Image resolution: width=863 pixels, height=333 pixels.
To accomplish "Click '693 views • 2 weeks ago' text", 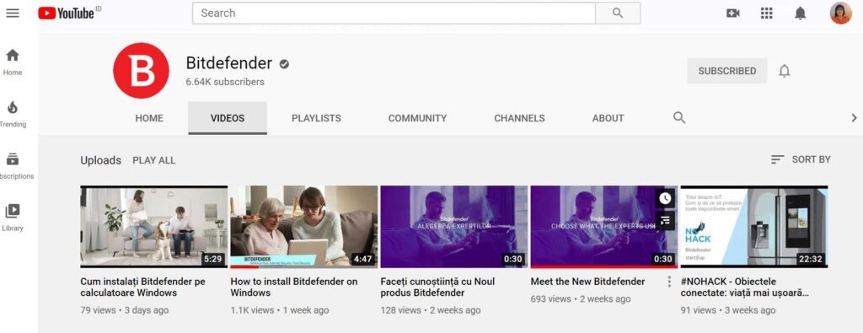I will (x=581, y=299).
